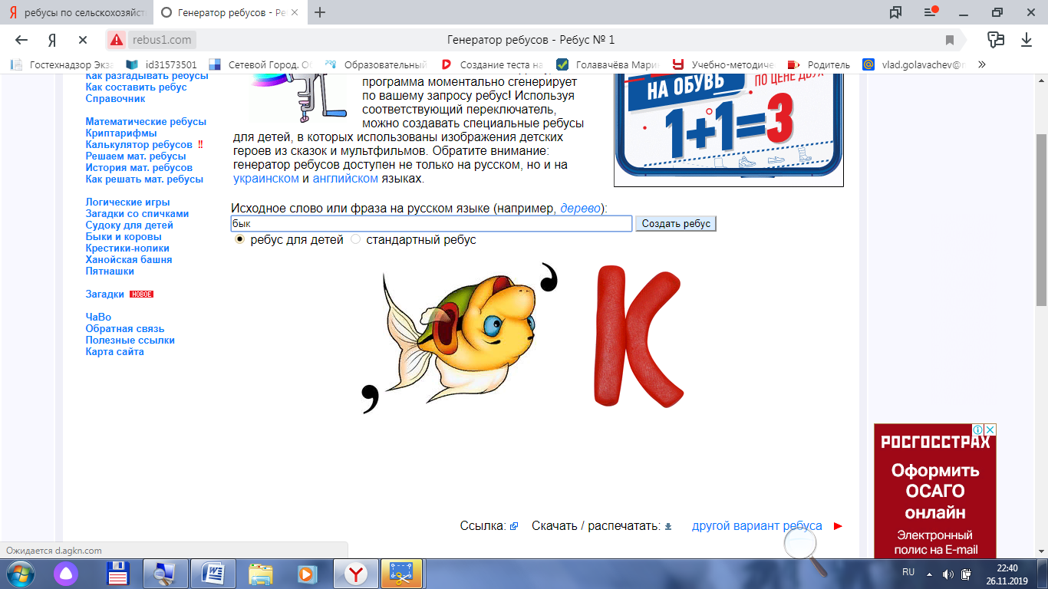Image resolution: width=1048 pixels, height=589 pixels.
Task: Open the 'Родитель' bookmark
Action: pos(819,64)
